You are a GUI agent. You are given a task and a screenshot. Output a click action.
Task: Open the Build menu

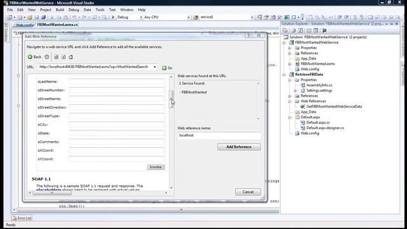click(x=60, y=10)
